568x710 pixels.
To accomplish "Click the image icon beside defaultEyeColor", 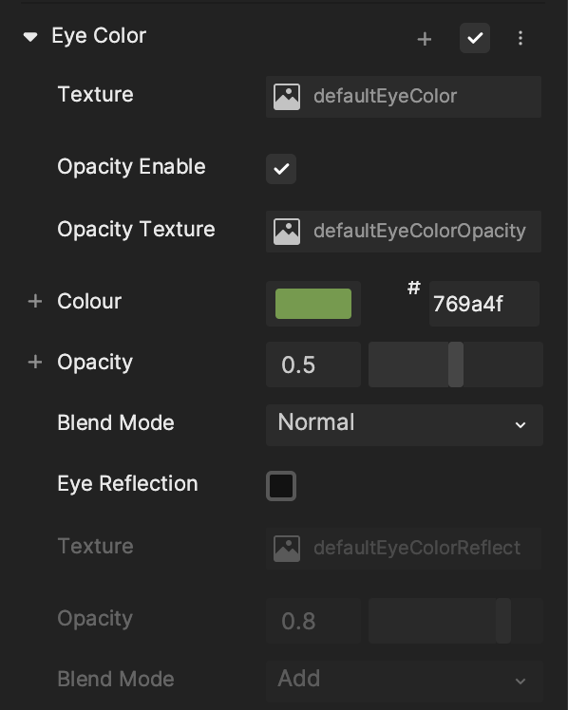I will click(x=287, y=97).
